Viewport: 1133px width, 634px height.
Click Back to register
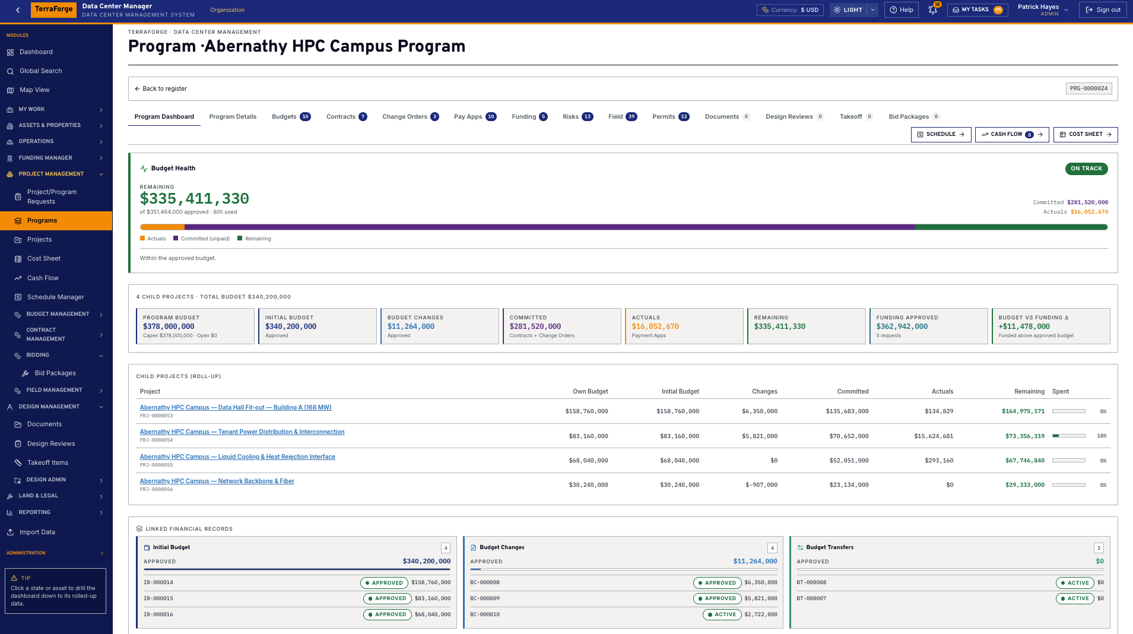[x=160, y=89]
